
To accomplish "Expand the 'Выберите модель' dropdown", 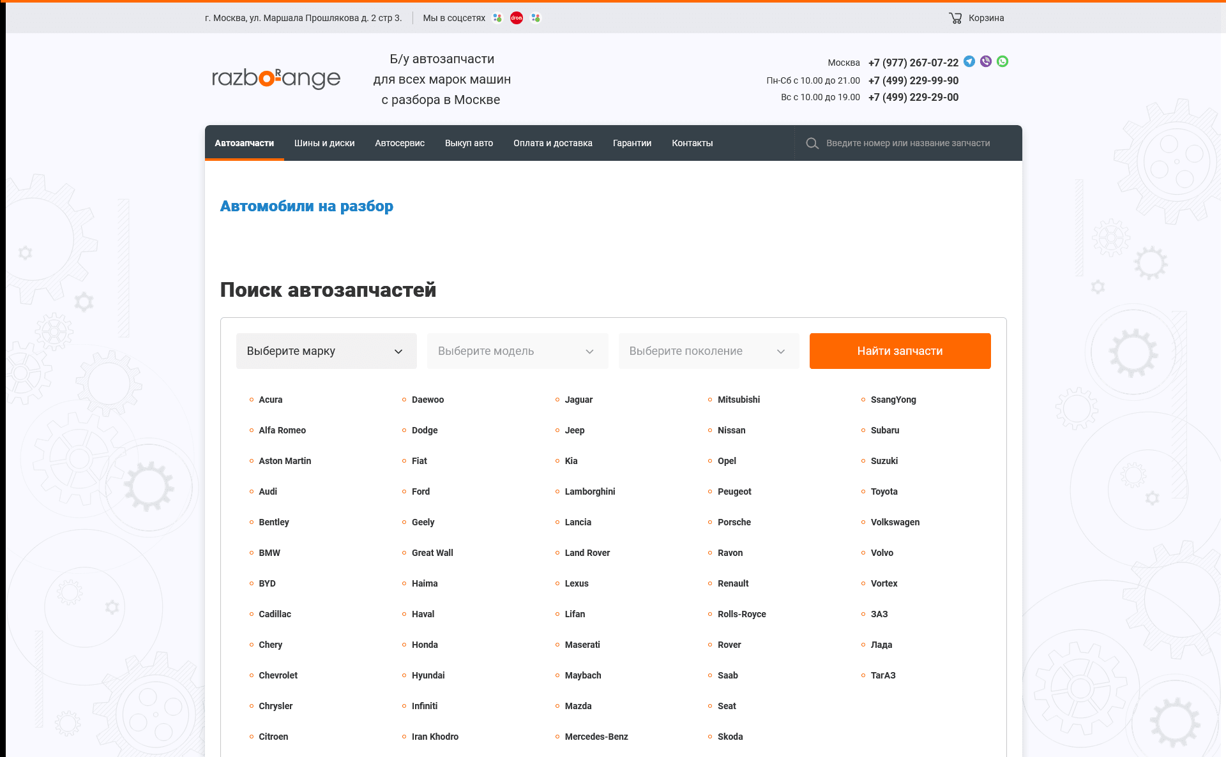I will pos(517,350).
